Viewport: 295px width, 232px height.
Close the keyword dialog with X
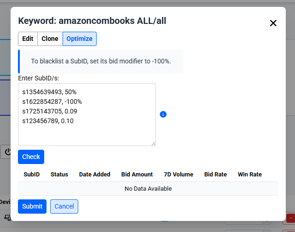[x=273, y=23]
